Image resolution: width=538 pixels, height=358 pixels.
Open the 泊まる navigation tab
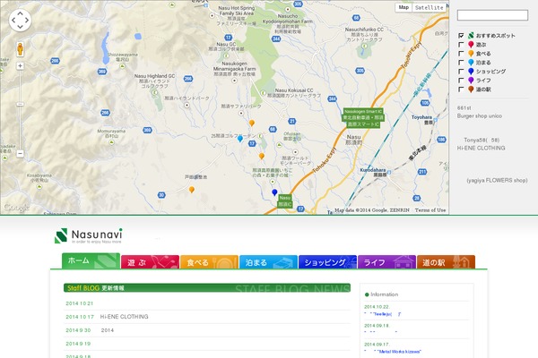pyautogui.click(x=268, y=262)
